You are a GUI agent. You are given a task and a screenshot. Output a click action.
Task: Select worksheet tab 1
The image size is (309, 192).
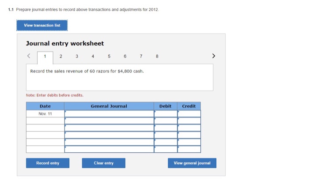(x=45, y=58)
